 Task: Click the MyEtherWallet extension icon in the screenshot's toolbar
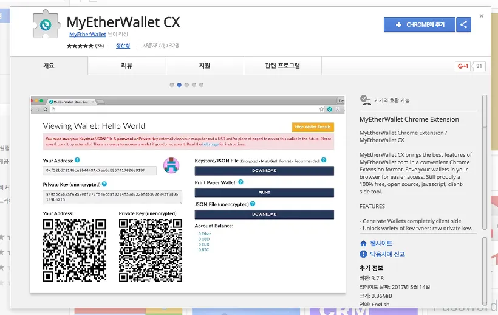tap(330, 109)
